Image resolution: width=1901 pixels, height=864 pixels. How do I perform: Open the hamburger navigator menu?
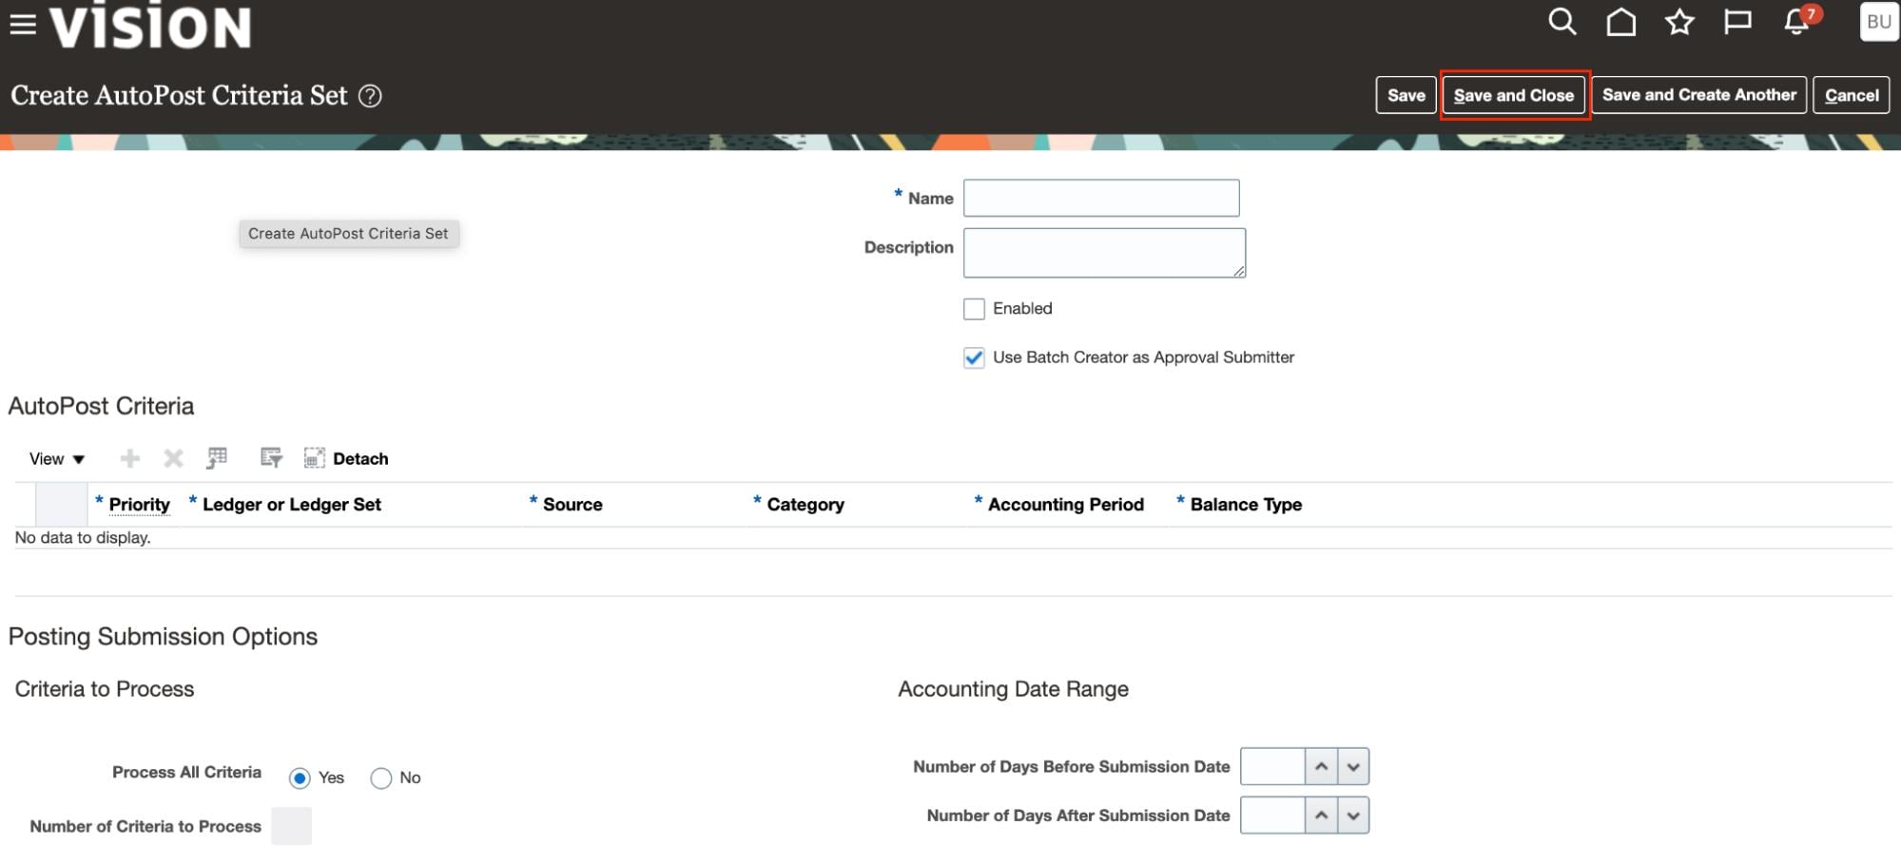click(x=23, y=25)
